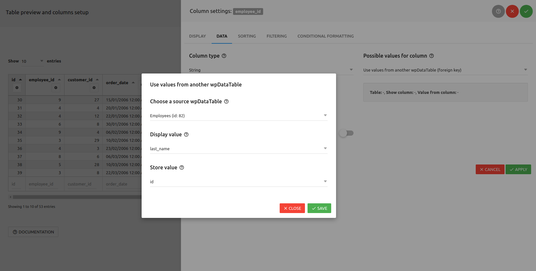Sort by order_date column arrow

(x=133, y=83)
